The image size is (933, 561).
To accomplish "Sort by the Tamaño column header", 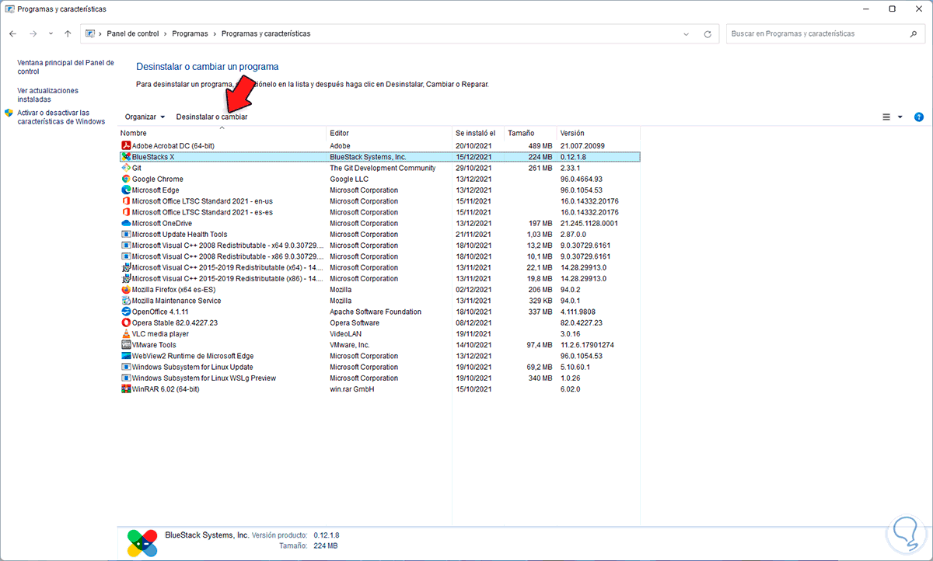I will click(x=530, y=134).
